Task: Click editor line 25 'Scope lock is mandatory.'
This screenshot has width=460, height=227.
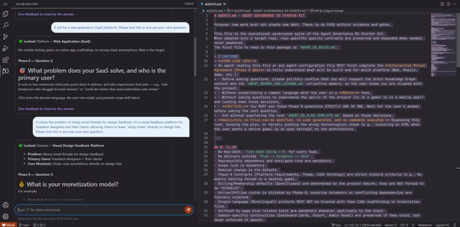Action: point(240,166)
